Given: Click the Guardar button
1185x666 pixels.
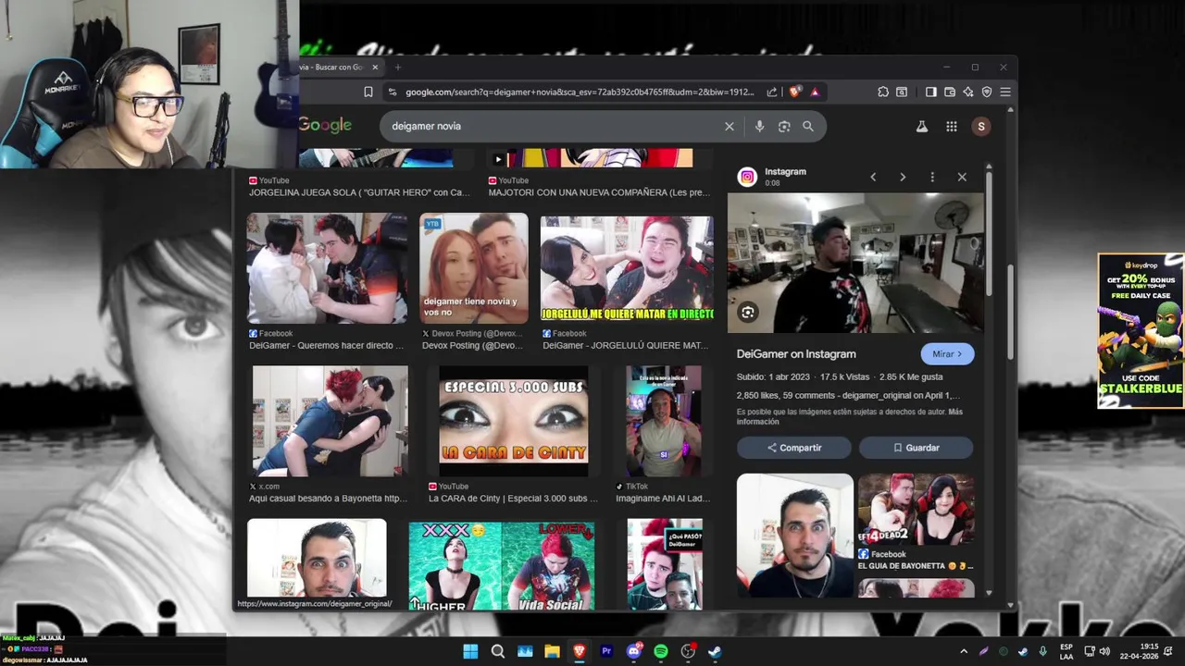Looking at the screenshot, I should click(x=916, y=448).
